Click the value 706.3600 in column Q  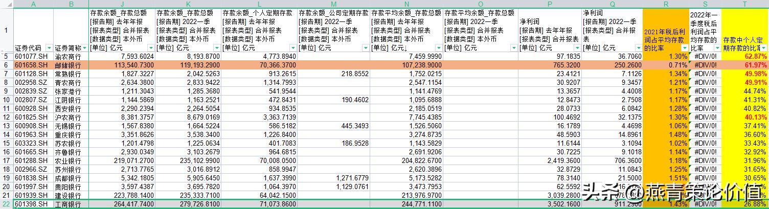tap(612, 161)
